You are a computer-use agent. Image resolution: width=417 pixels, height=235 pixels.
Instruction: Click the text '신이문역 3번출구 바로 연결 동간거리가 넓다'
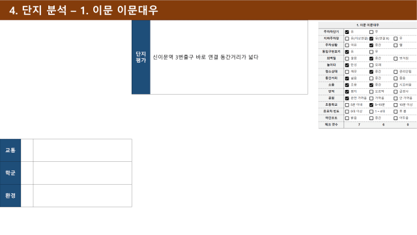[205, 57]
